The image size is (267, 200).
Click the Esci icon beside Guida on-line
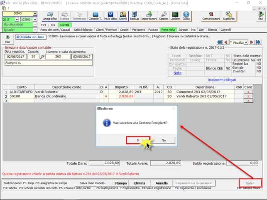pyautogui.click(x=7, y=39)
